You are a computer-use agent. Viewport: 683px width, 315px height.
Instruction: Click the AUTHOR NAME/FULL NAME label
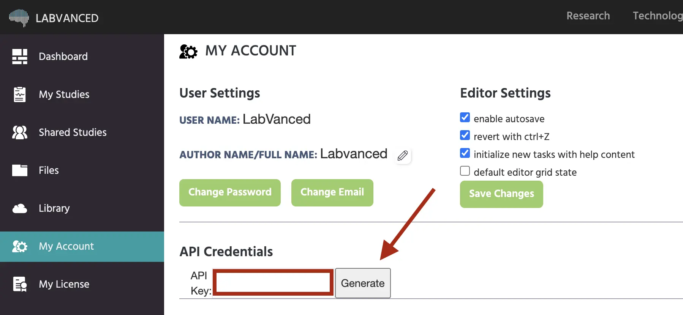(248, 155)
